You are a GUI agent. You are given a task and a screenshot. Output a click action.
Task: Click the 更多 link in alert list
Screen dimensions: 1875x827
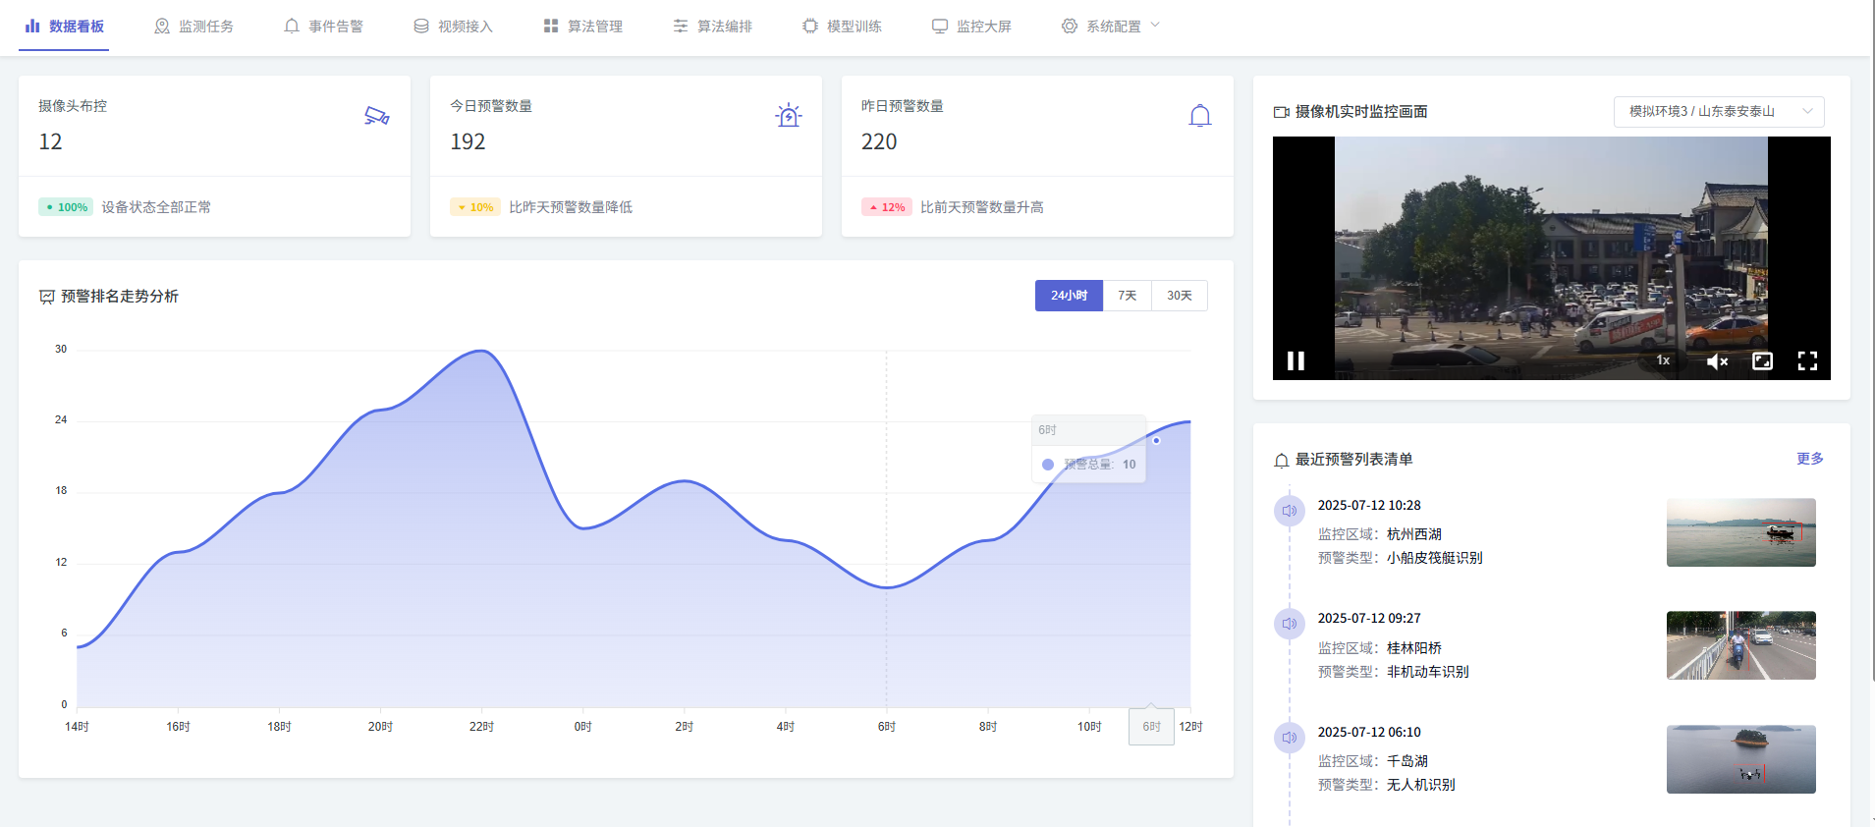click(1810, 459)
